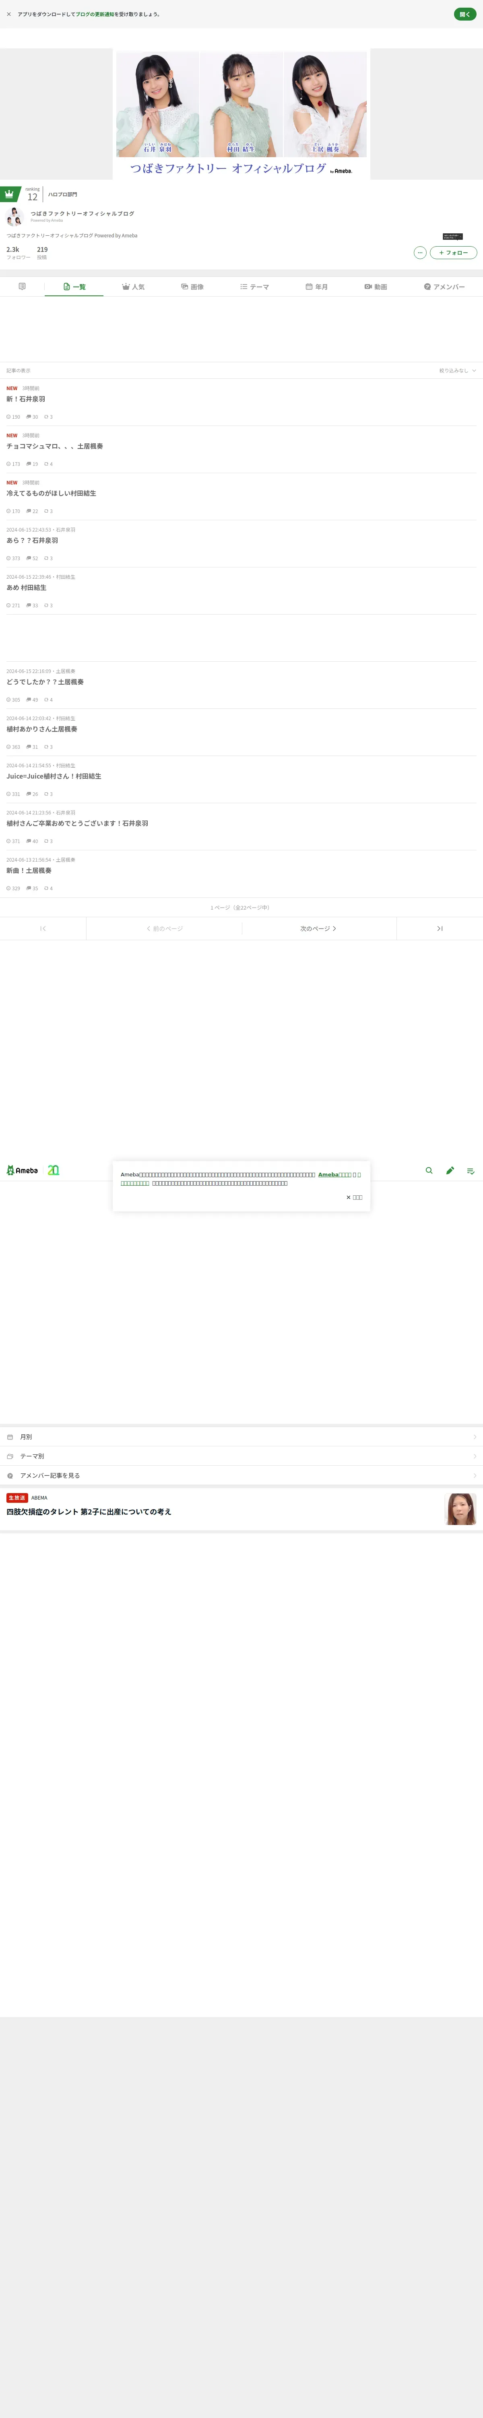Switch to the 画像 tab
Viewport: 483px width, 2418px height.
coord(192,286)
